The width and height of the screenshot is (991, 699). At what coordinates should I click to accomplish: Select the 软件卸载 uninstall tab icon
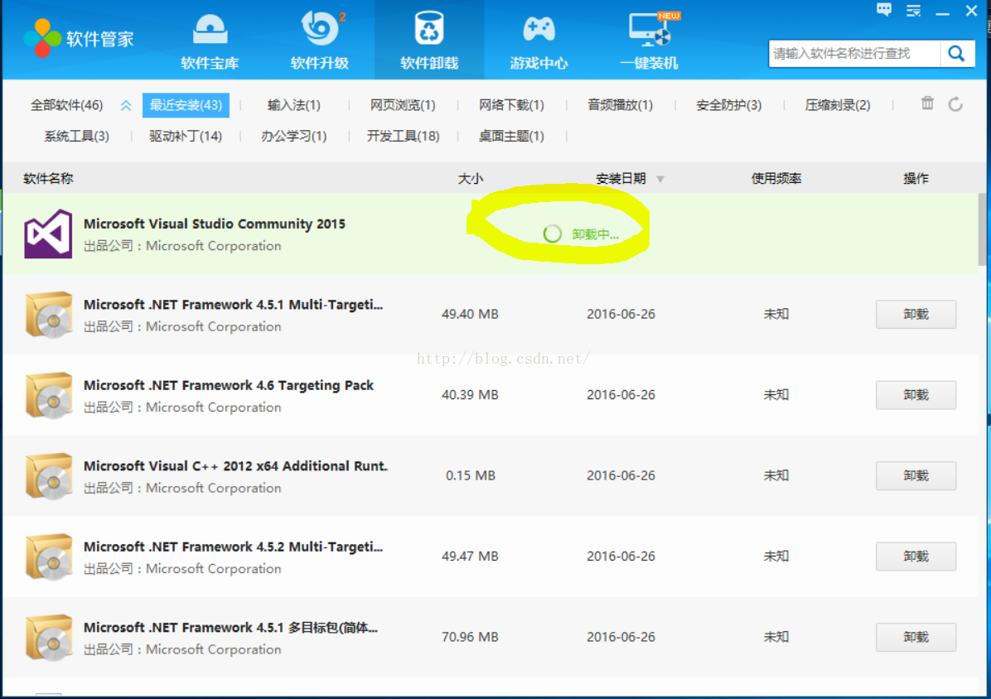(x=429, y=28)
